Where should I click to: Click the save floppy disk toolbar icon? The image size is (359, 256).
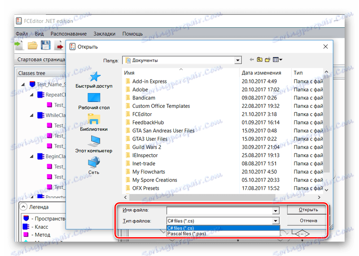pyautogui.click(x=46, y=45)
